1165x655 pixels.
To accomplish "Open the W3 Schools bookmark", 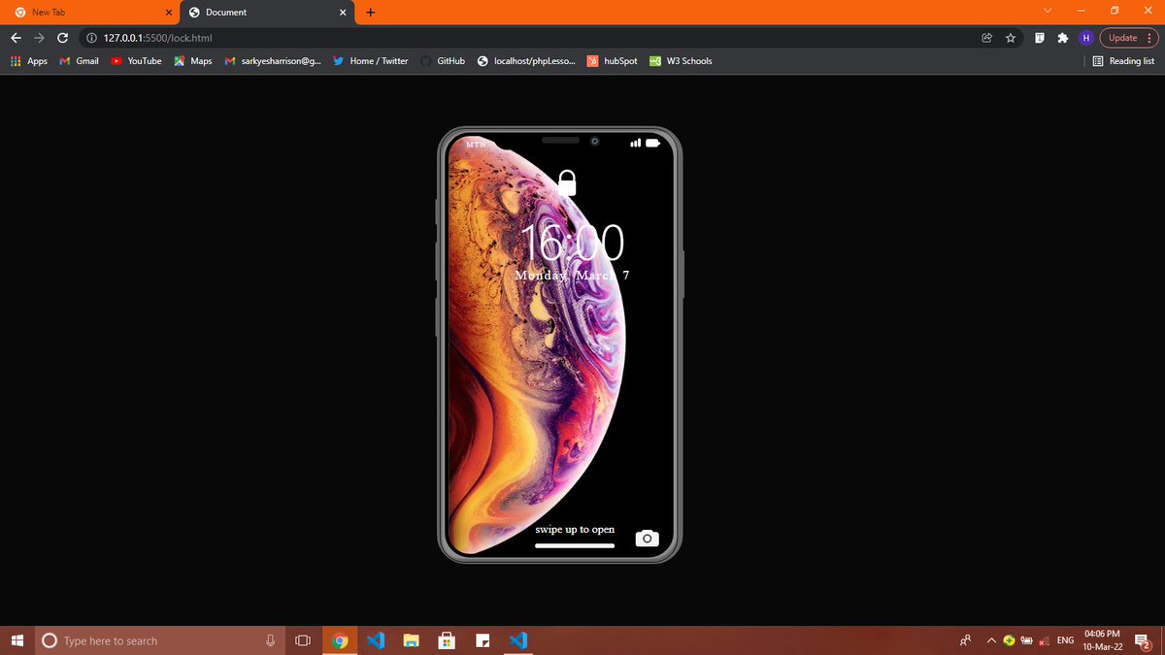I will (681, 61).
